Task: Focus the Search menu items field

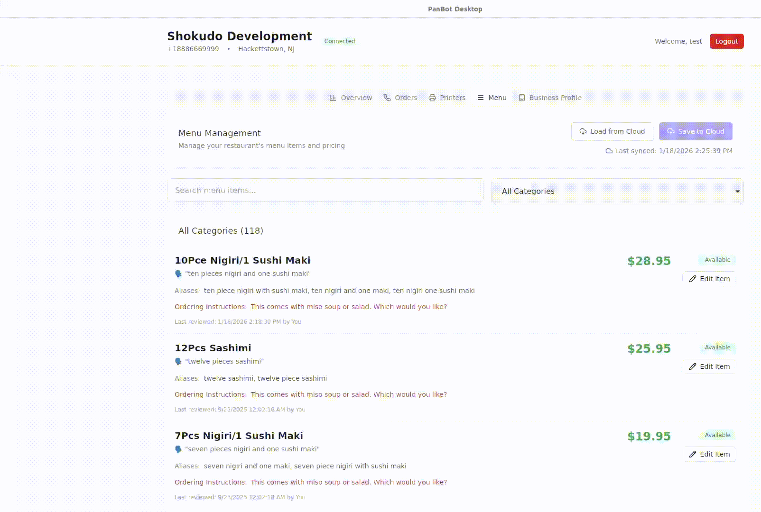Action: [325, 190]
